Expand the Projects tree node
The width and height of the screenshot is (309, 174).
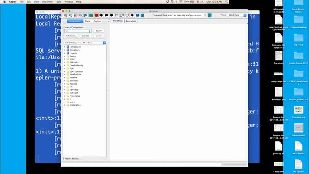coord(64,53)
